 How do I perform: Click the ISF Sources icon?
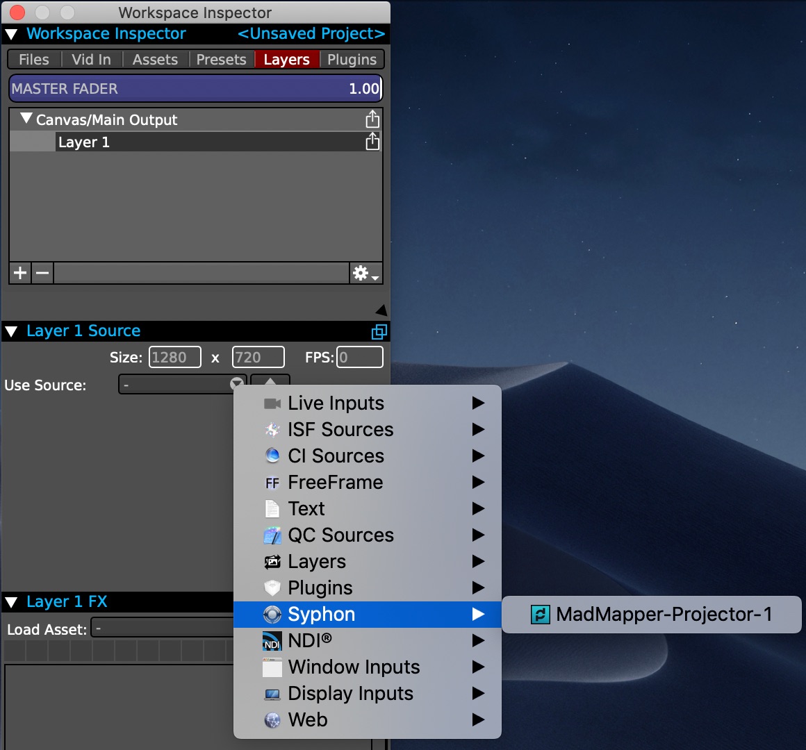click(272, 429)
